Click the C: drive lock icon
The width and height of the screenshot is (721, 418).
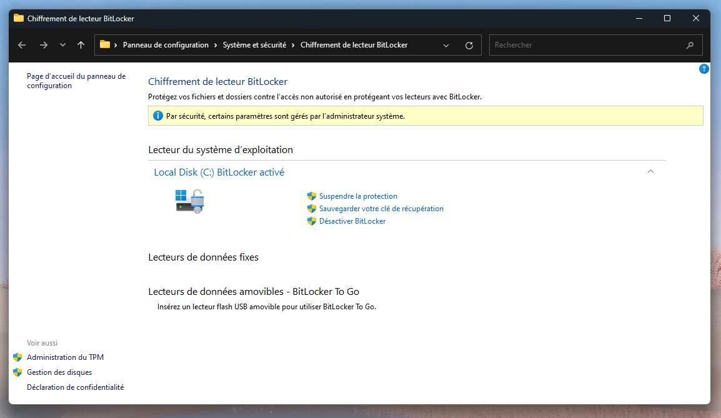click(189, 201)
